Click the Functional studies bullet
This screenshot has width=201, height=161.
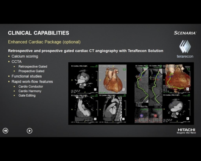click(x=27, y=76)
